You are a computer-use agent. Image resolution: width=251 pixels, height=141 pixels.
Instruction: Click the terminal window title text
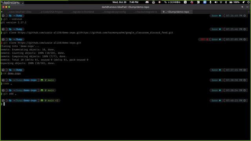pos(125,7)
